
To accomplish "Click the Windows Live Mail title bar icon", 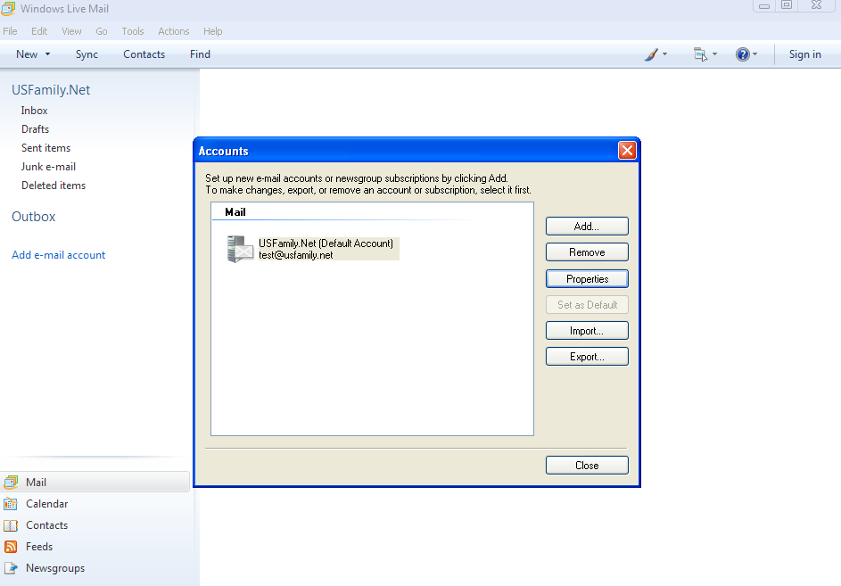I will [9, 9].
